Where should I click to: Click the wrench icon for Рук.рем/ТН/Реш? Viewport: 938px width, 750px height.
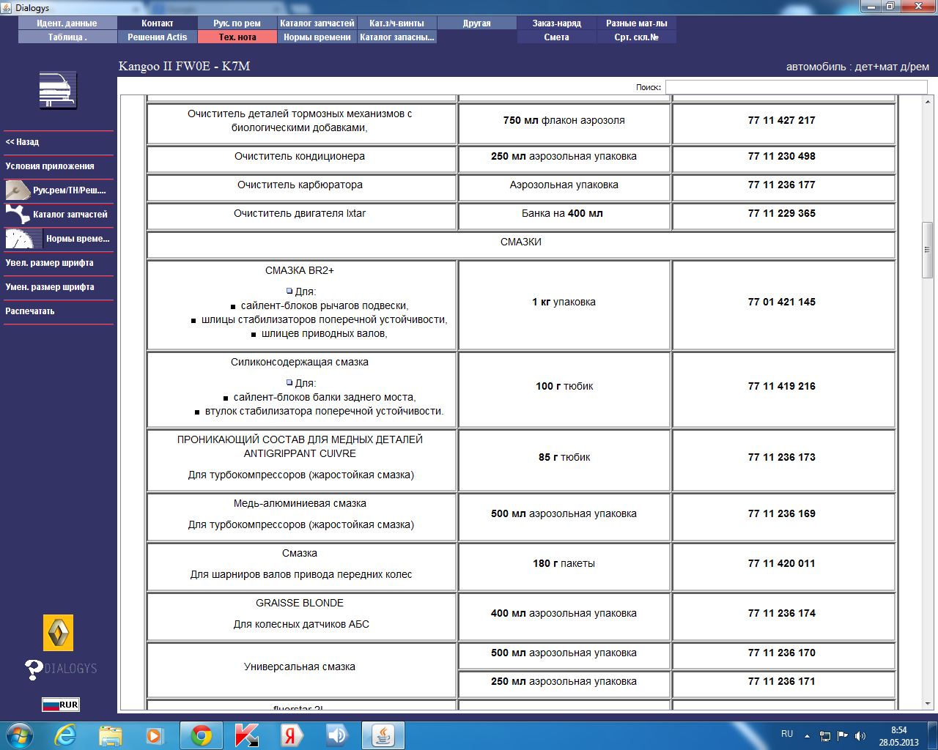[18, 190]
